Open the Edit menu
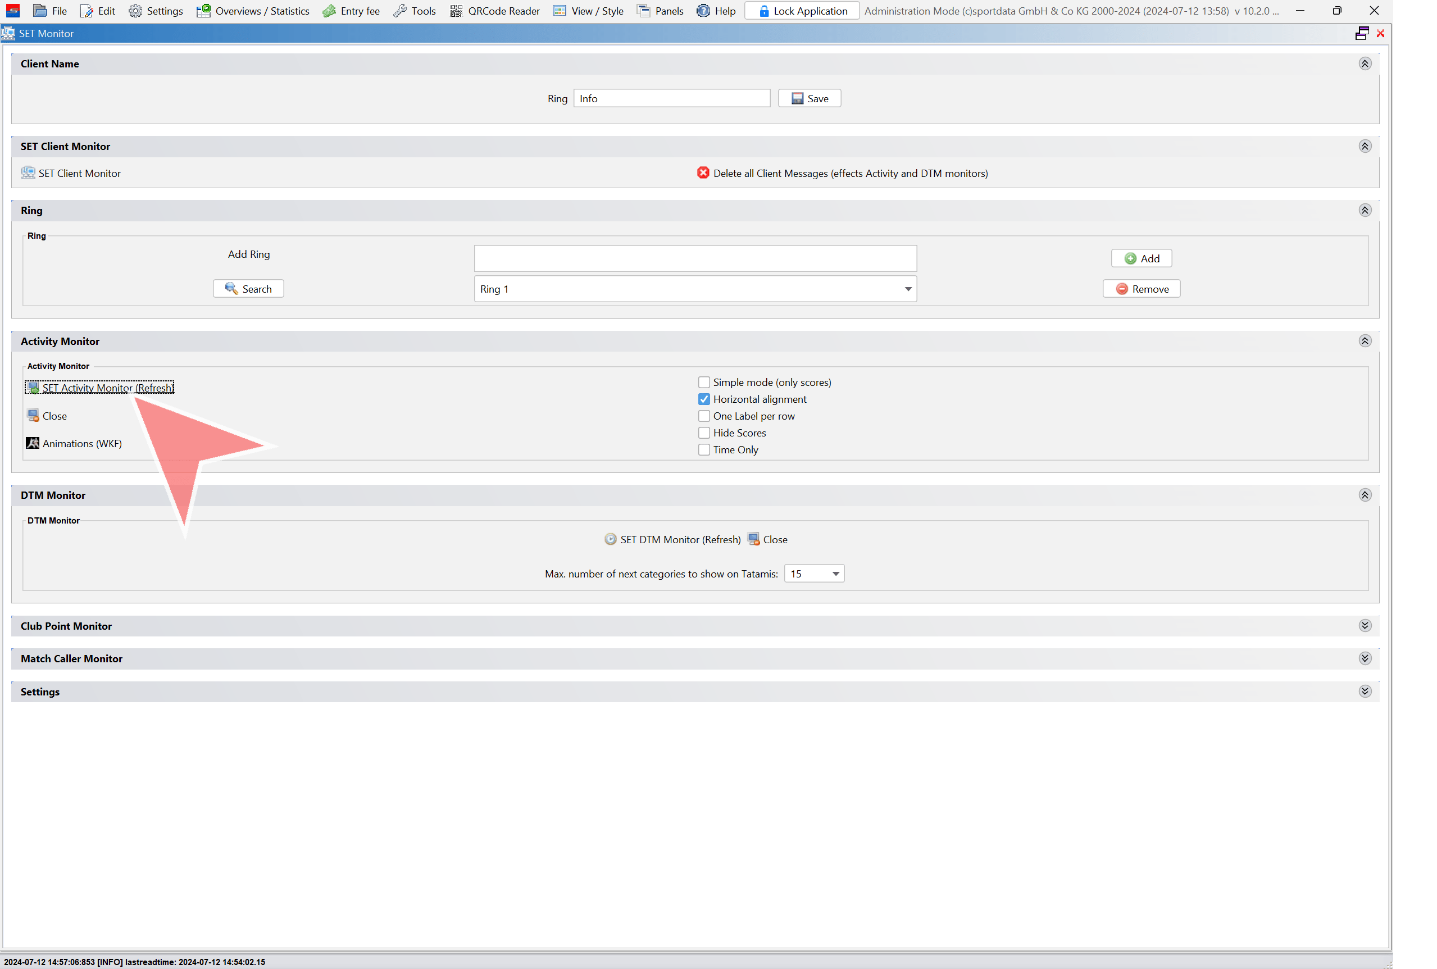Image resolution: width=1437 pixels, height=969 pixels. pos(98,11)
